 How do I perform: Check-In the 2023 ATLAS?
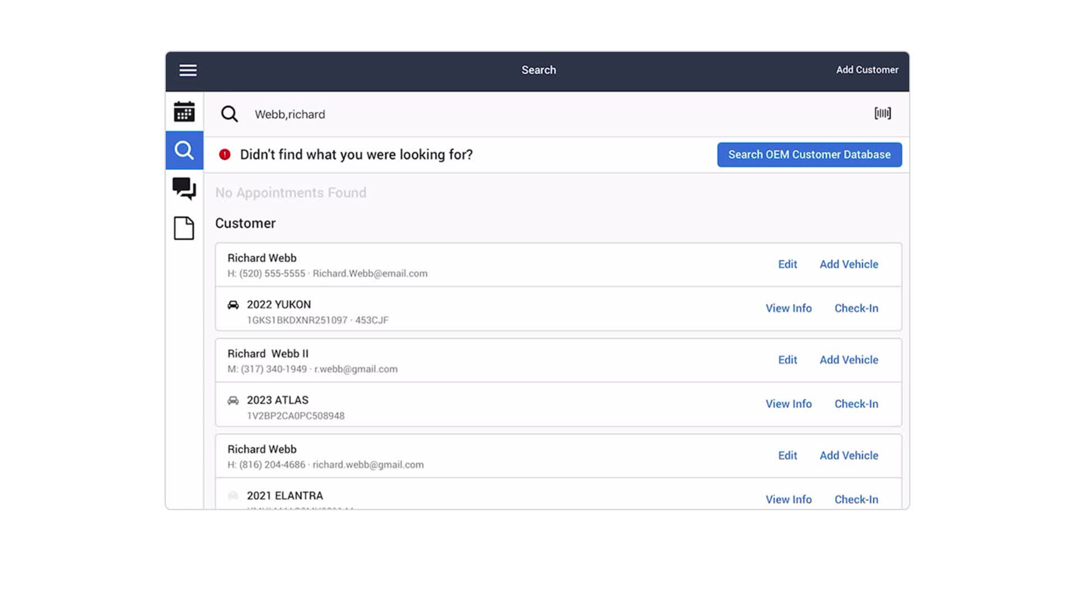coord(856,404)
